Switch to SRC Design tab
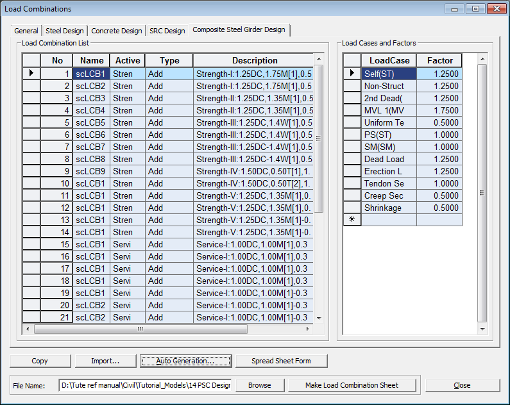Viewport: 510px width, 405px height. [x=167, y=31]
